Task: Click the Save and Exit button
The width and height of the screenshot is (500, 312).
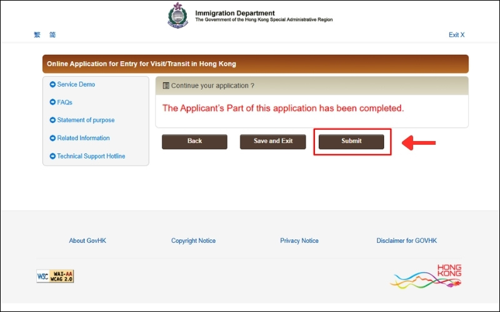Action: [273, 142]
